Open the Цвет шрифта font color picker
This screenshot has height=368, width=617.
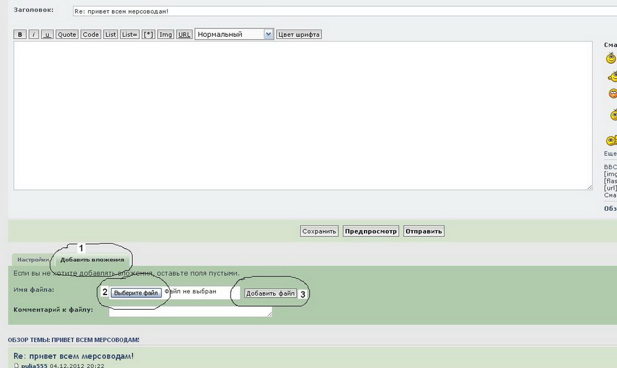point(299,34)
